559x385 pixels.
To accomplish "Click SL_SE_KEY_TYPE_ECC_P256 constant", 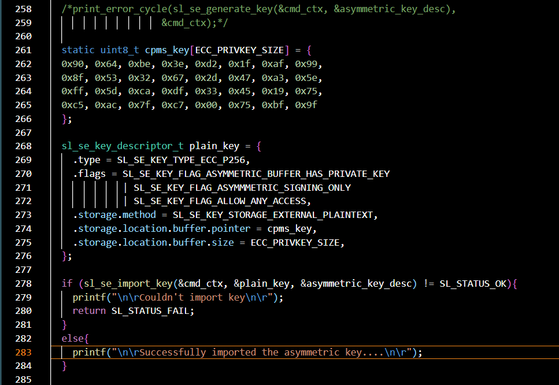I will (181, 160).
